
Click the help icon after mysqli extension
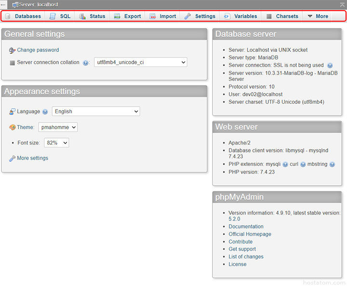[285, 164]
